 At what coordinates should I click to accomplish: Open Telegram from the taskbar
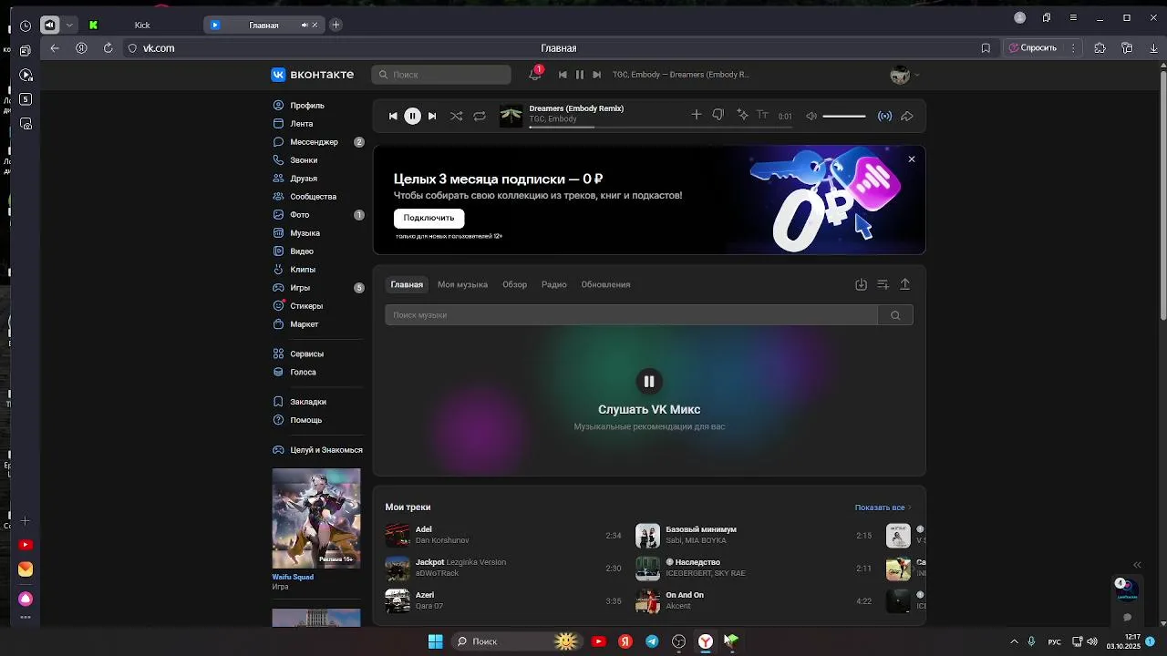[x=652, y=641]
